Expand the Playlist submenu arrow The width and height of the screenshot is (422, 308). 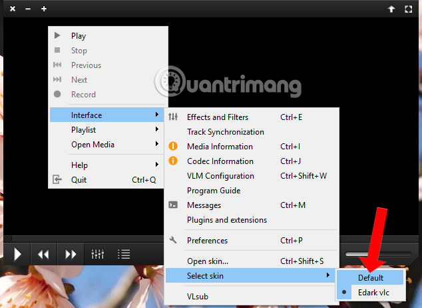(156, 129)
